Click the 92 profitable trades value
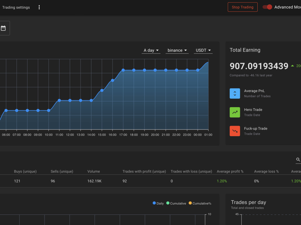This screenshot has width=301, height=225. click(x=125, y=181)
